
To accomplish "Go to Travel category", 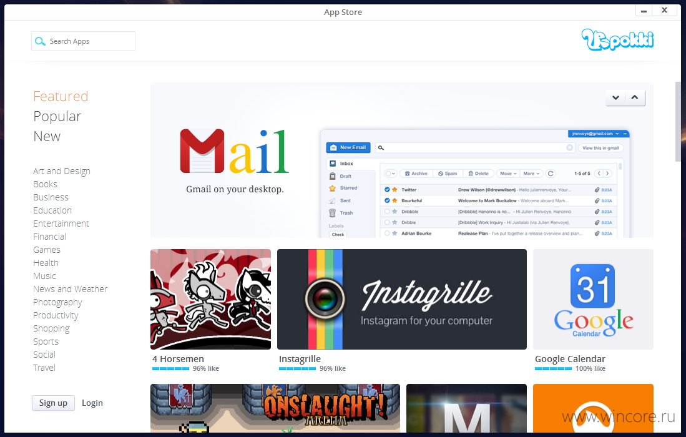I will pyautogui.click(x=44, y=368).
